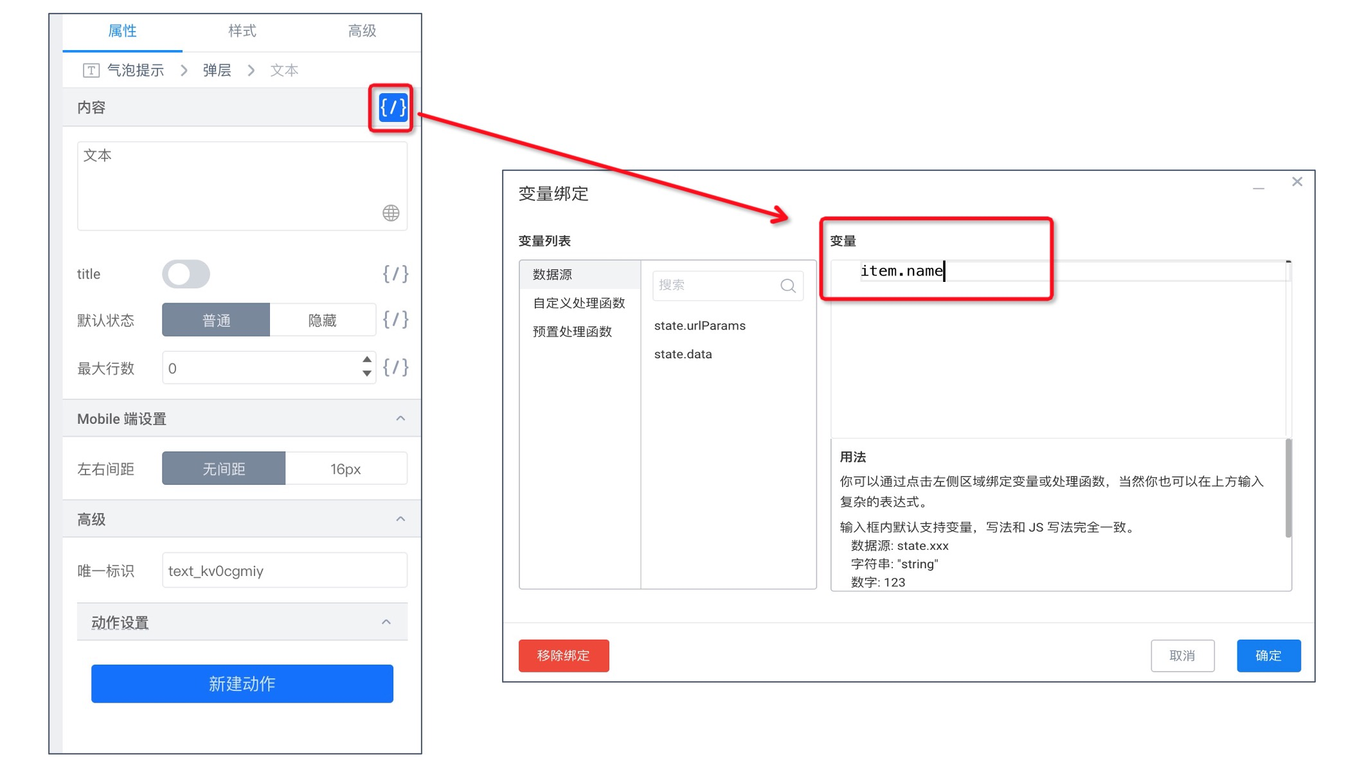Minimize the 变量绑定 dialog
1355x777 pixels.
click(x=1259, y=188)
